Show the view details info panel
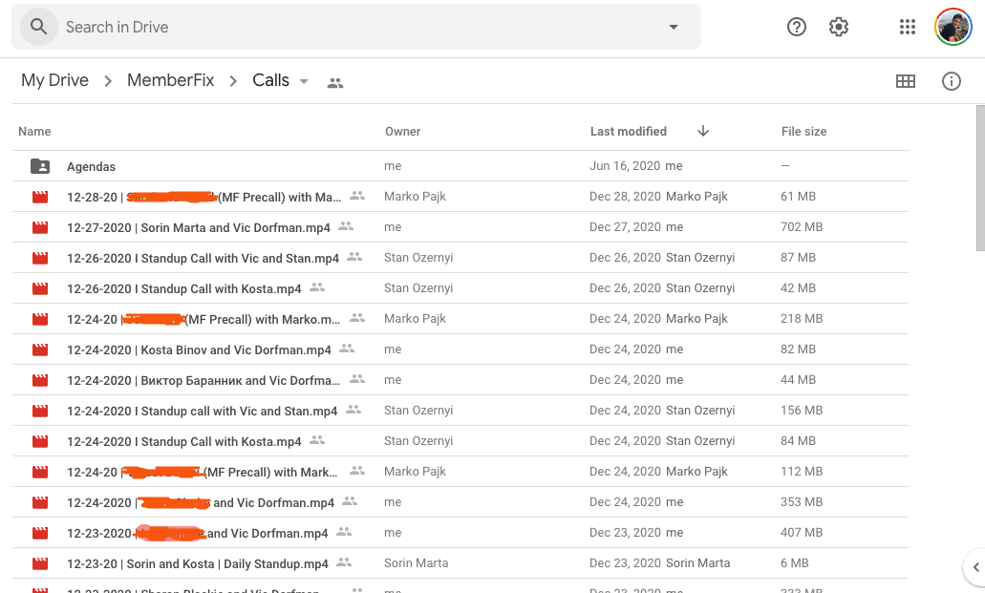Screen dimensions: 985x593 point(952,81)
